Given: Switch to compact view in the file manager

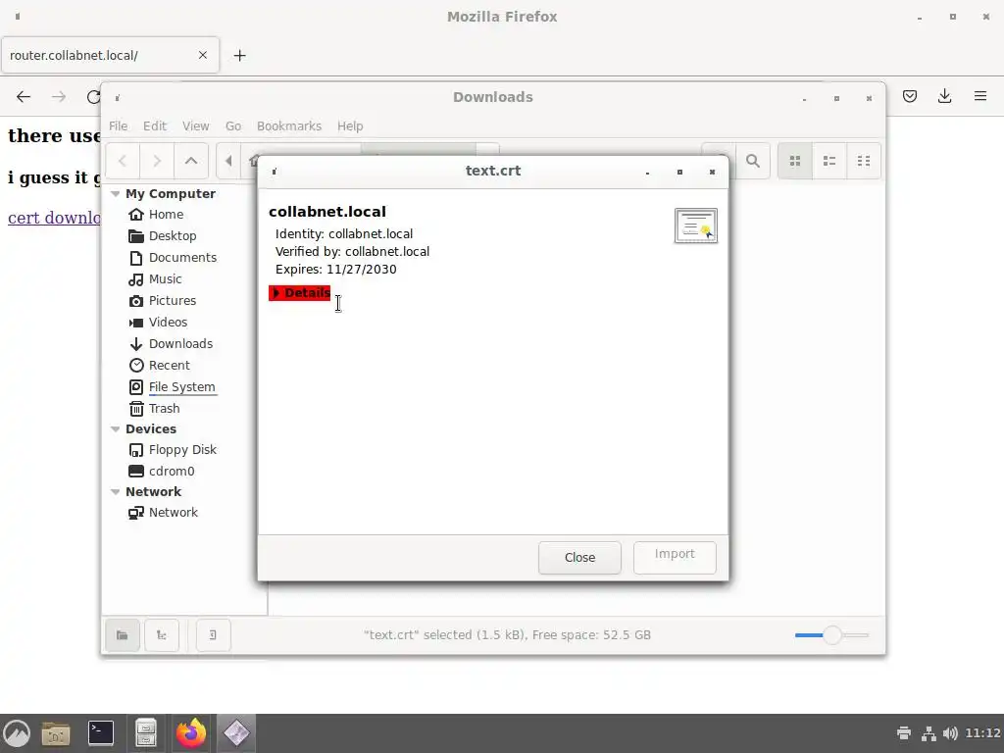Looking at the screenshot, I should pyautogui.click(x=864, y=161).
